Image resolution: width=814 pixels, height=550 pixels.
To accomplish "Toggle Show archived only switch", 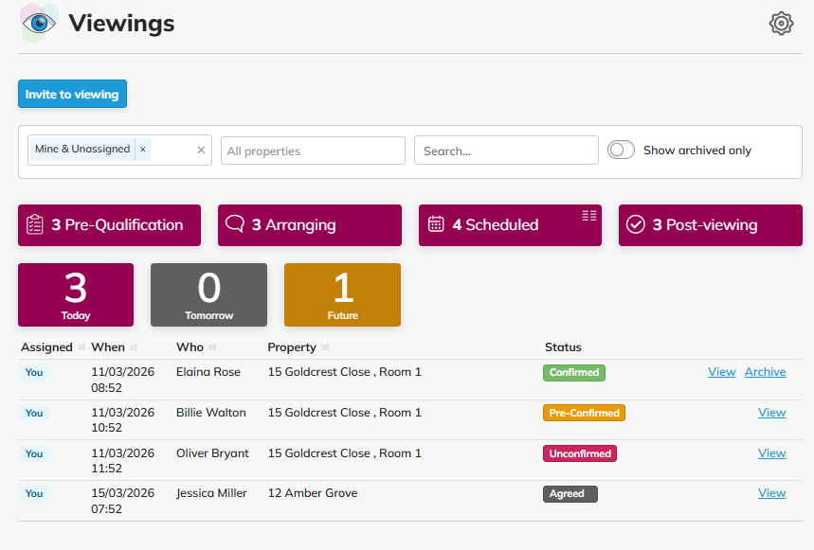I will click(621, 150).
